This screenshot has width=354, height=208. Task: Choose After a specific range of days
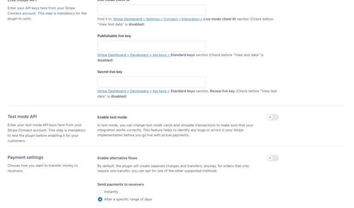[x=100, y=199]
